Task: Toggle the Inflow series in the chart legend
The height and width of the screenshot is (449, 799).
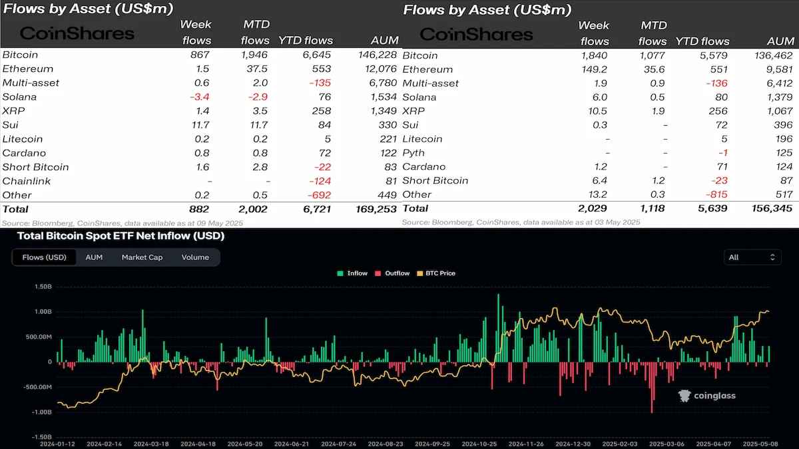Action: pyautogui.click(x=352, y=273)
